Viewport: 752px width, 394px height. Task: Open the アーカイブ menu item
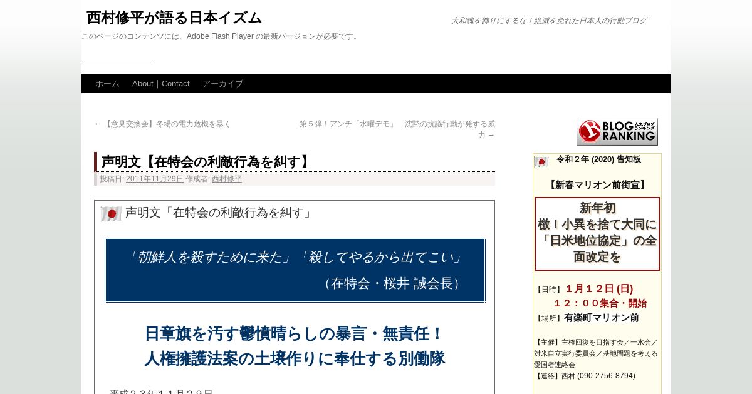pyautogui.click(x=222, y=84)
